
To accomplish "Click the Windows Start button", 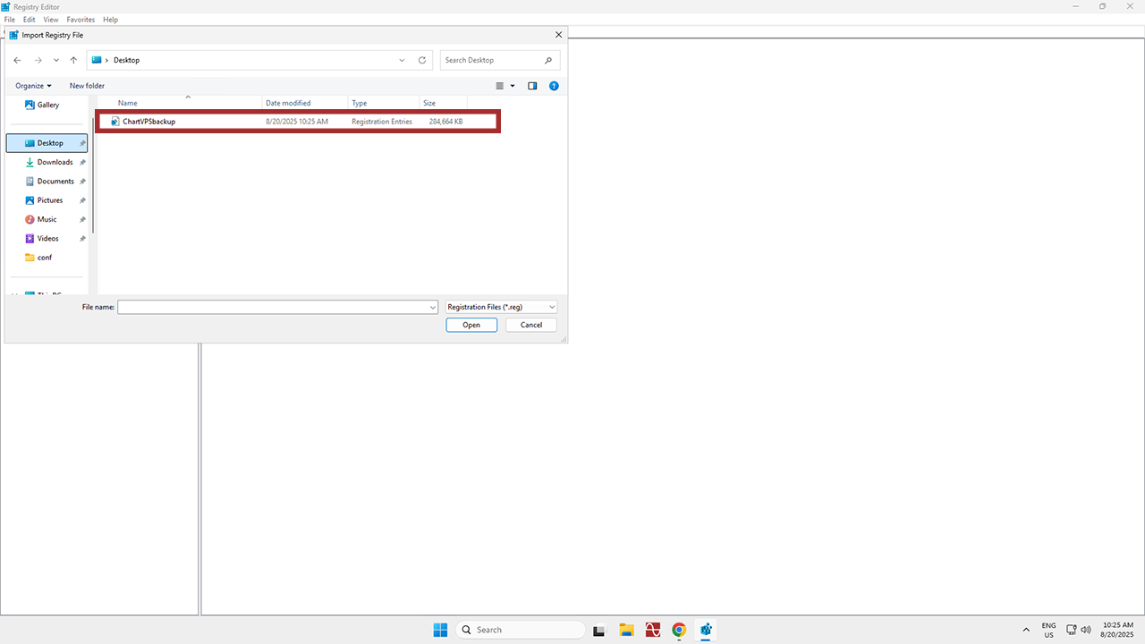I will (x=440, y=630).
